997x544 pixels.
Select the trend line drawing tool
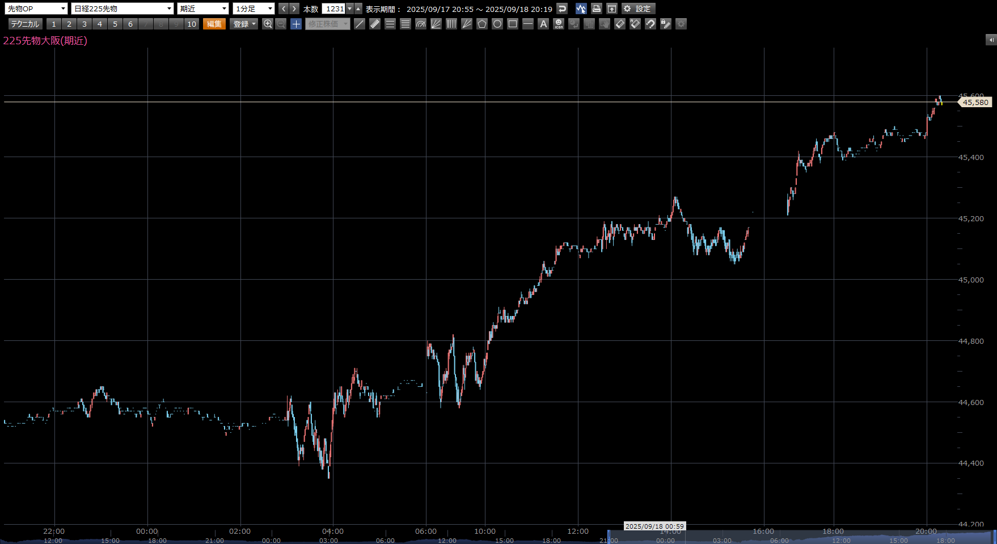(360, 24)
